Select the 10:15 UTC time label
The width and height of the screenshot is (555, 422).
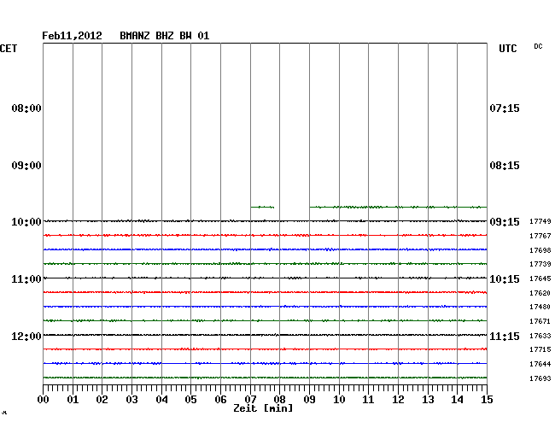505,279
